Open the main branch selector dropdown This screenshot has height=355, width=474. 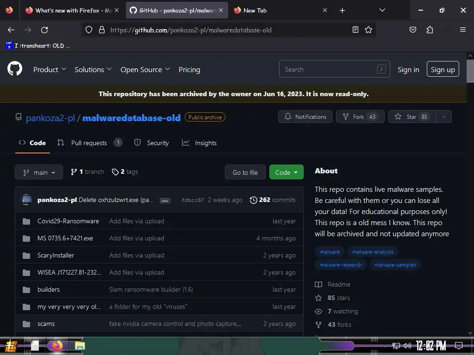click(39, 172)
